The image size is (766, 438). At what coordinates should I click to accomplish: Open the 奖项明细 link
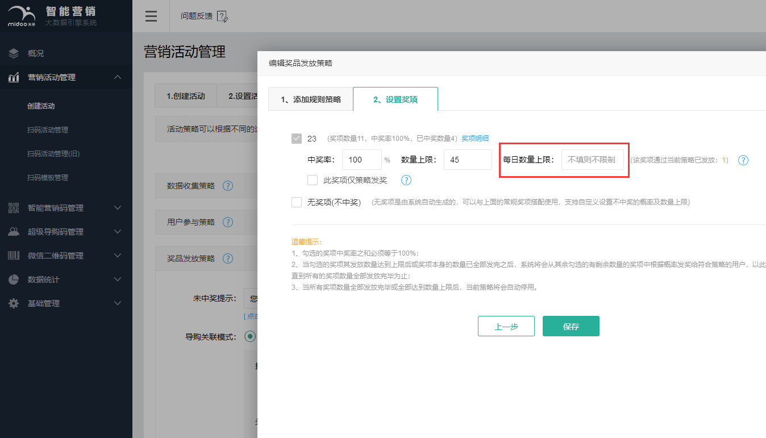475,138
